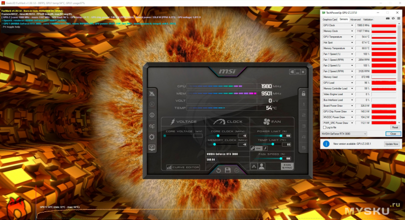Screen dimensions: 405x220
Task: Click the temp limit priority icon
Action: pos(265,148)
